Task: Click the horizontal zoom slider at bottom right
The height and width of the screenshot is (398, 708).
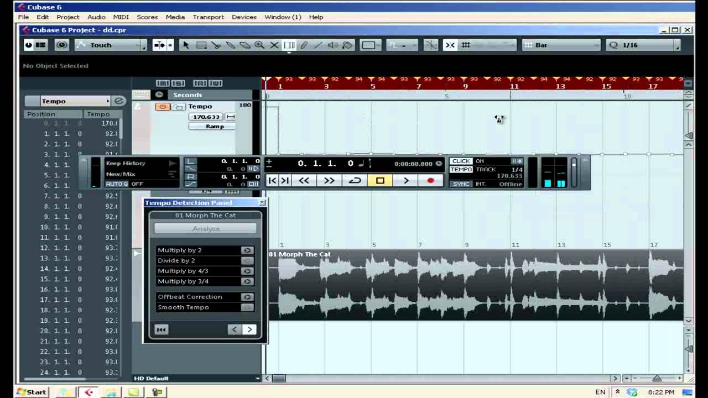Action: click(x=657, y=378)
